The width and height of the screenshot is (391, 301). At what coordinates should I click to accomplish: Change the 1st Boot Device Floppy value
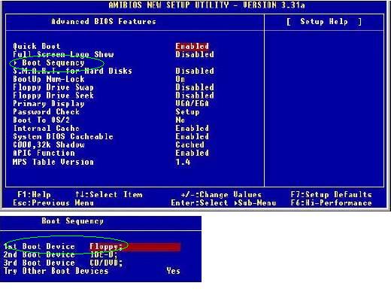click(135, 247)
